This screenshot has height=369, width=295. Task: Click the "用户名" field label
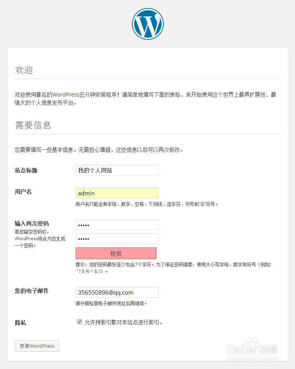tap(23, 192)
